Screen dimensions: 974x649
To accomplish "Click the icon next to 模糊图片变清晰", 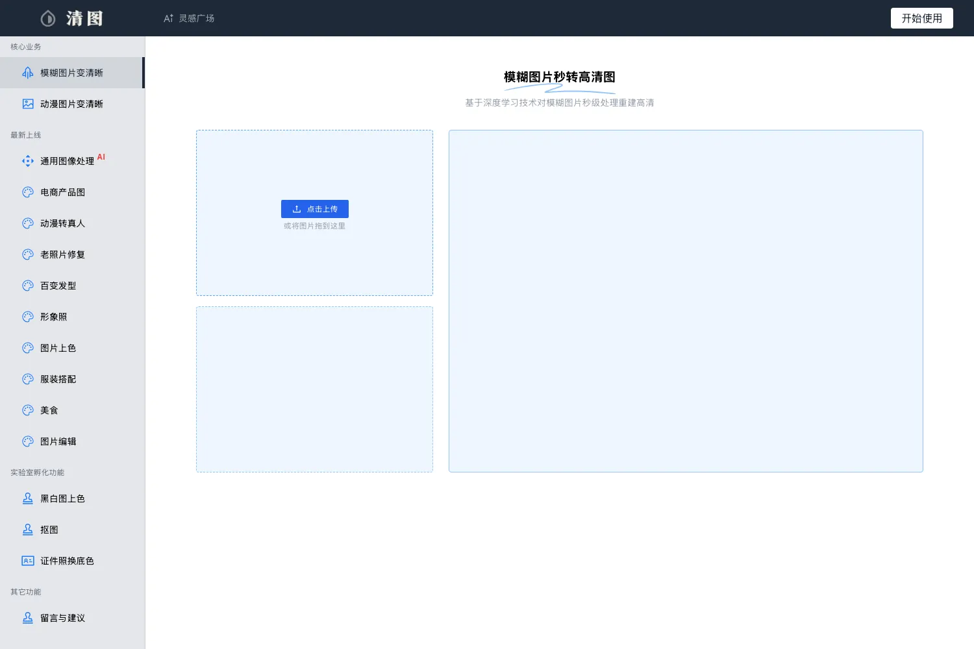I will coord(28,73).
